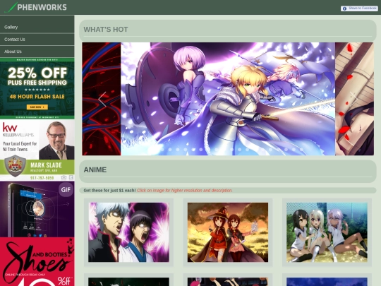Click the phone number 917-797-5059
The image size is (381, 286).
pyautogui.click(x=42, y=178)
